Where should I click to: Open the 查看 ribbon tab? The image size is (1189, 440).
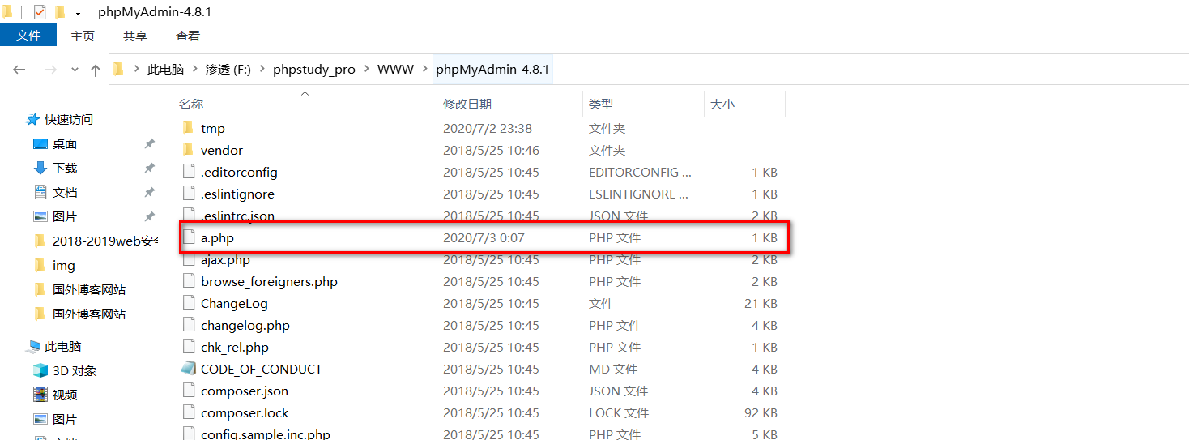[188, 36]
